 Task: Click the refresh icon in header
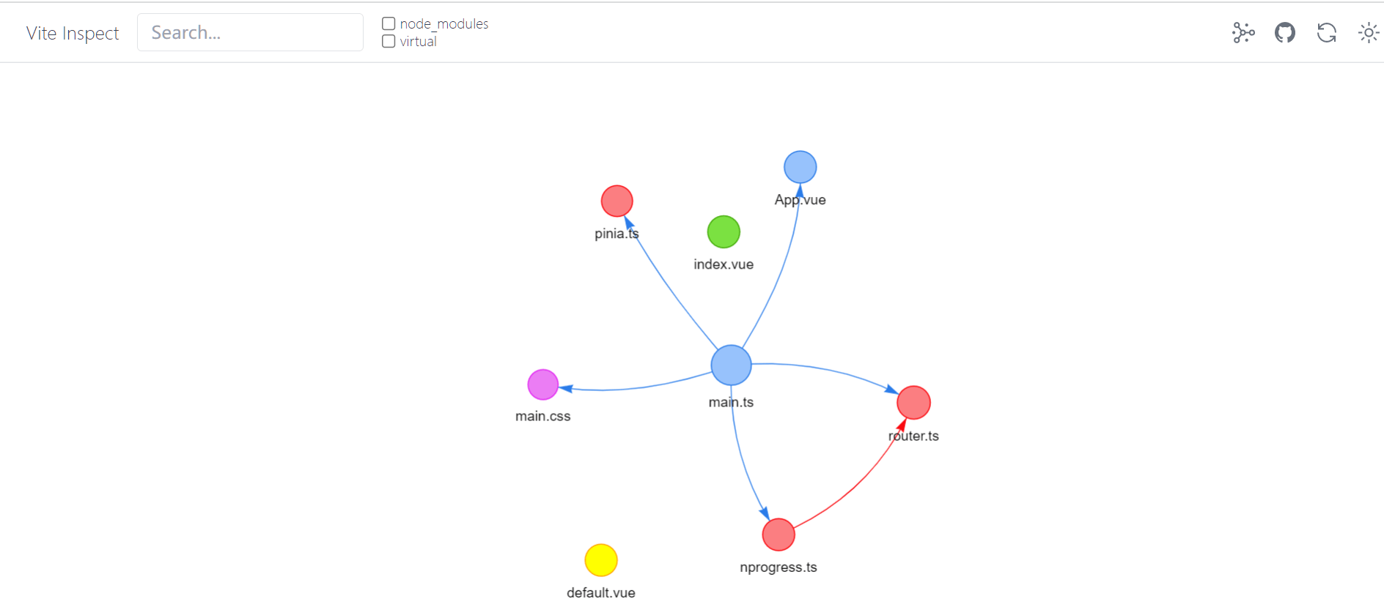pos(1327,33)
